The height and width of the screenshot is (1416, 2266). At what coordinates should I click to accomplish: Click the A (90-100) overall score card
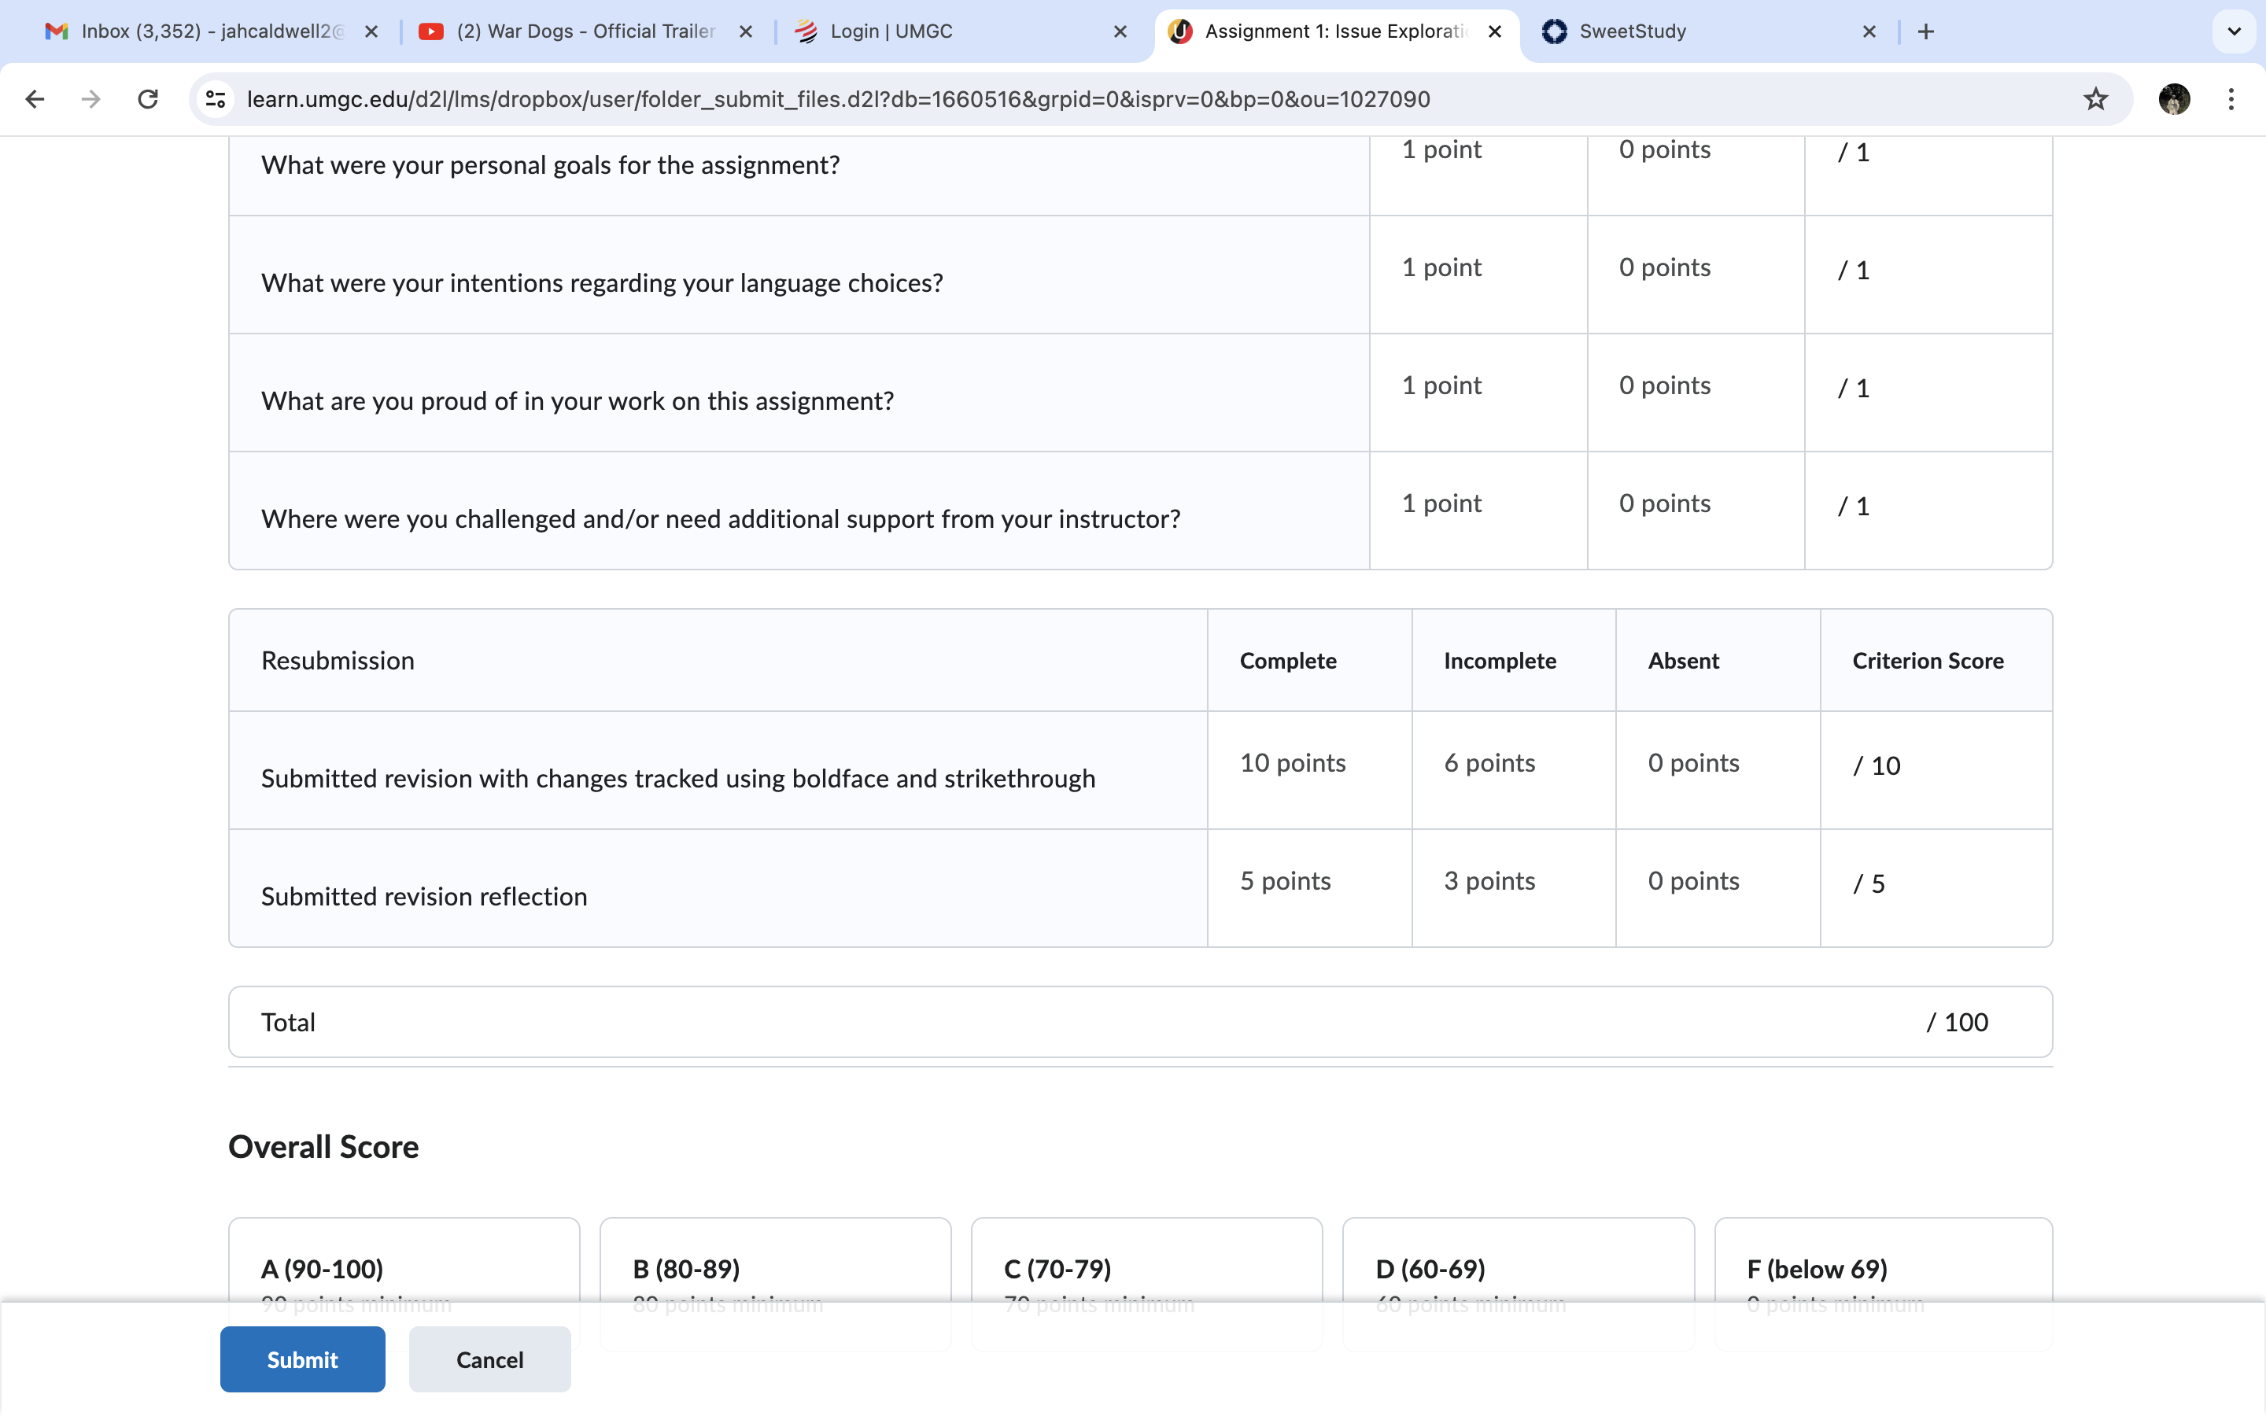click(404, 1283)
